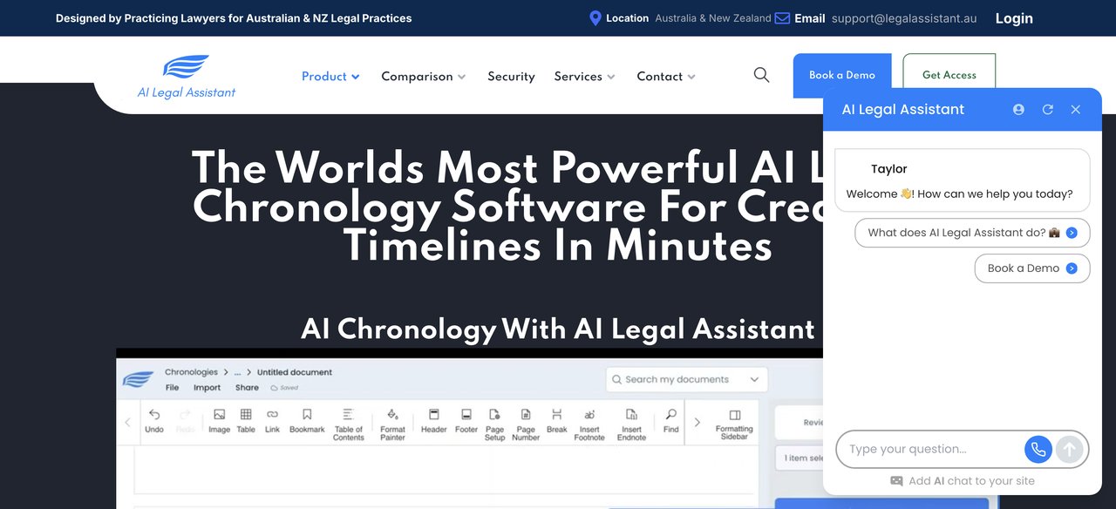The image size is (1116, 509).
Task: Select the Format Painter tool
Action: pyautogui.click(x=392, y=424)
